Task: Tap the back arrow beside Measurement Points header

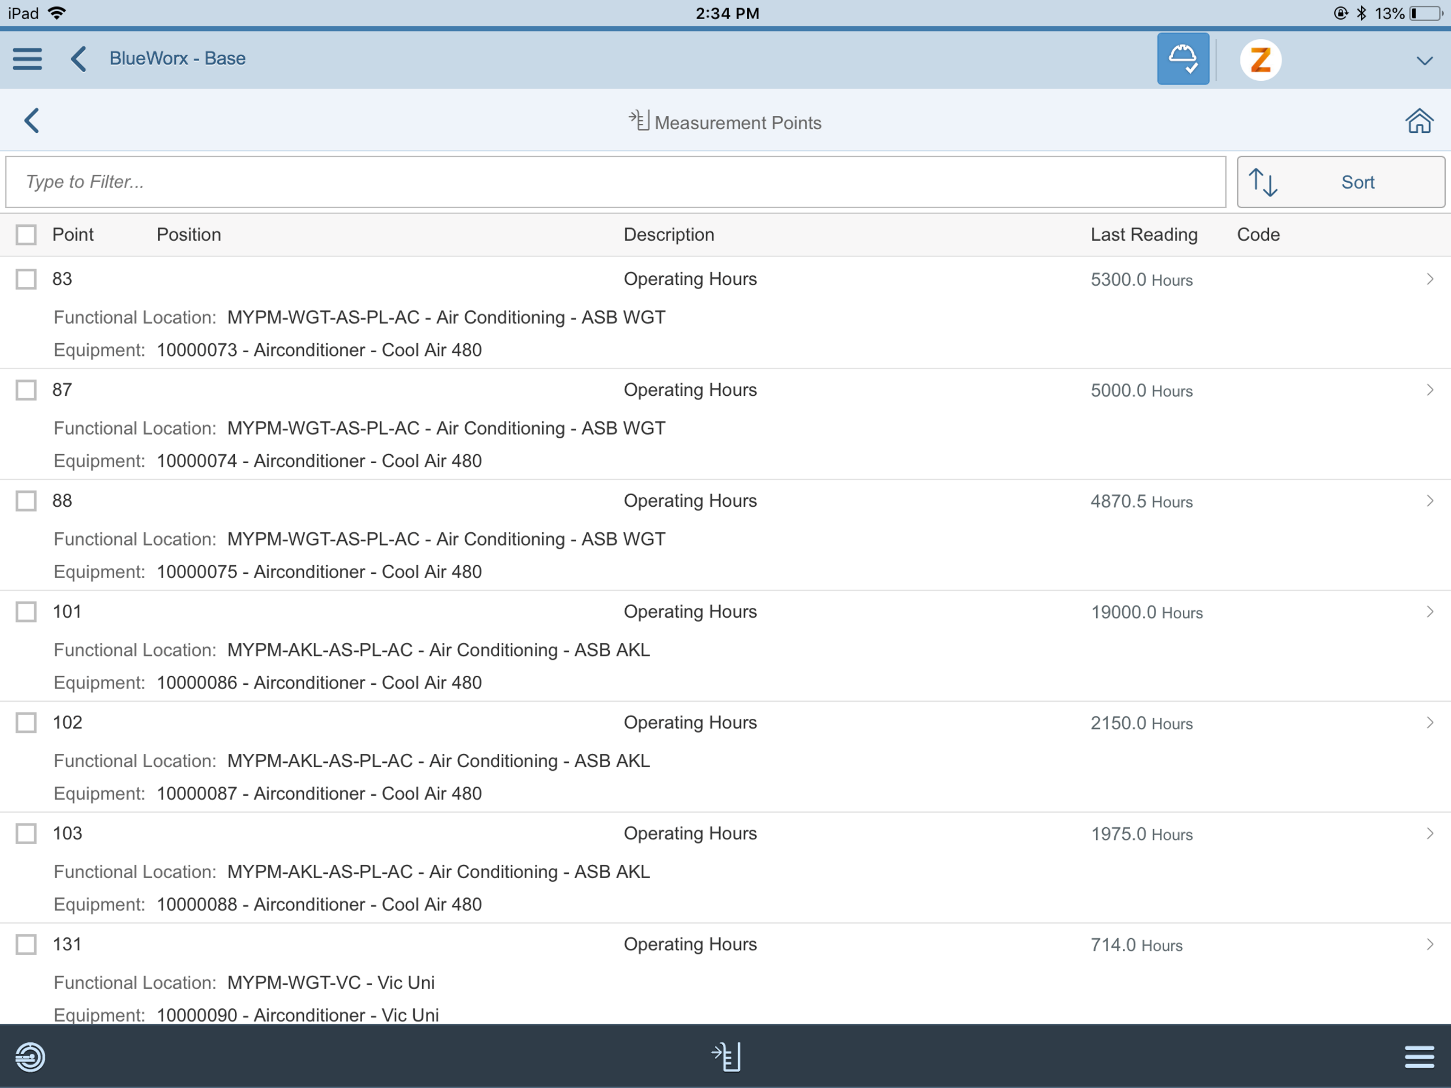Action: click(31, 121)
